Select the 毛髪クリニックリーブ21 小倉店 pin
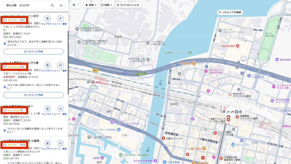 coord(228,120)
